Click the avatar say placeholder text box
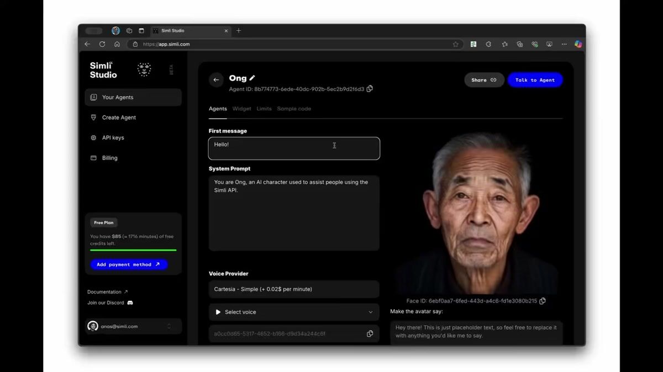 pos(476,332)
